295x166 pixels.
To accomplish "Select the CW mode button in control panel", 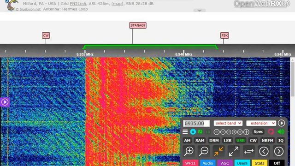I will click(253, 141).
